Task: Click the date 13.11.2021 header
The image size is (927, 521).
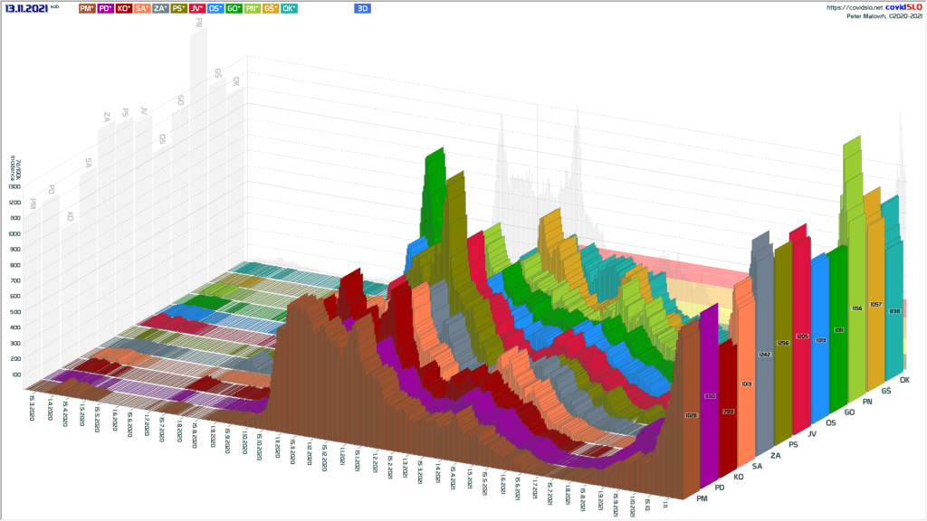Action: [x=25, y=8]
